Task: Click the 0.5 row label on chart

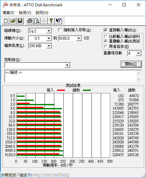Action: pyautogui.click(x=13, y=96)
